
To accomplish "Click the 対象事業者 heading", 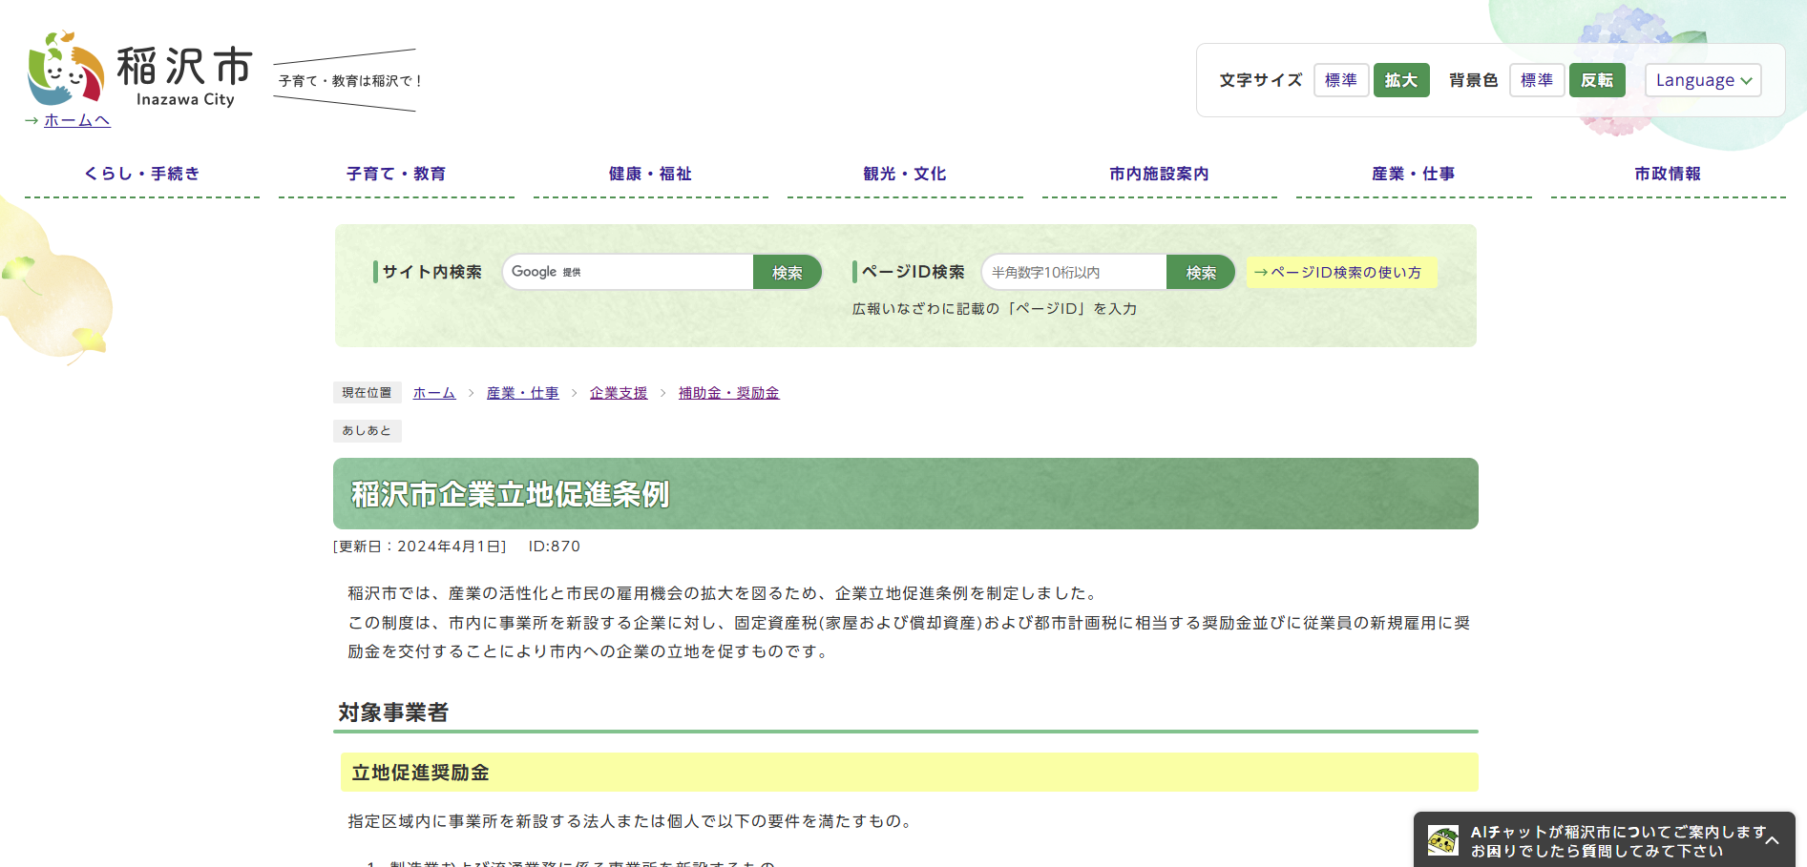I will coord(393,712).
